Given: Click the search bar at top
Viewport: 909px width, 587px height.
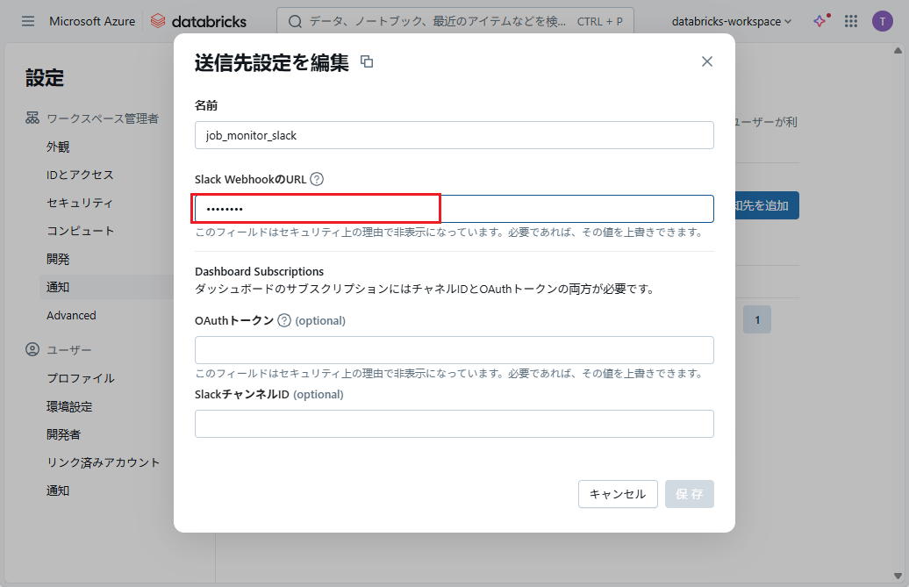Looking at the screenshot, I should click(x=454, y=21).
